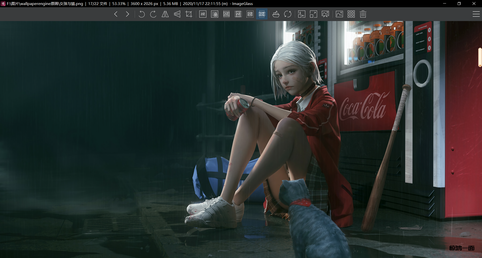Toggle the Lock zoom ratio mode
This screenshot has height=258, width=482.
[215, 14]
